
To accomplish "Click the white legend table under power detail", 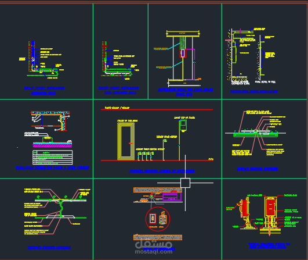I will click(52, 158).
